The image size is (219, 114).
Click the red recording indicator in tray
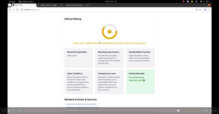[x=183, y=2]
